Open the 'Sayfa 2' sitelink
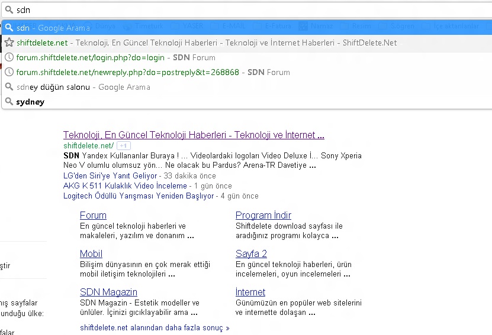The image size is (492, 335). coord(251,253)
